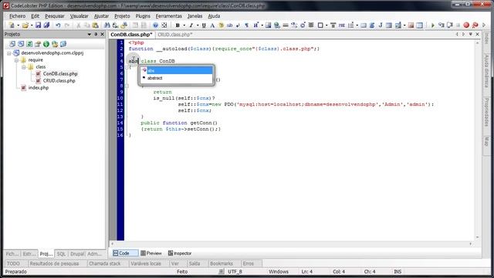Select the Code view button

point(125,253)
